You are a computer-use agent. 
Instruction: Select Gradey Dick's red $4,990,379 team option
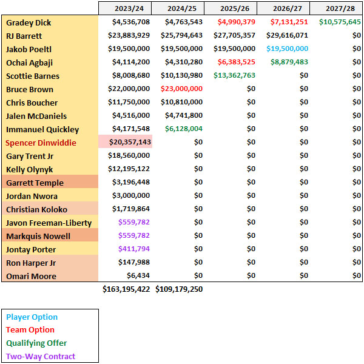tap(237, 22)
